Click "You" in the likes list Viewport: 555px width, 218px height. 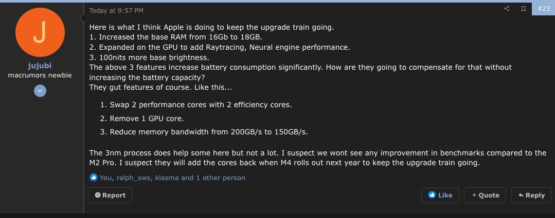pyautogui.click(x=106, y=177)
